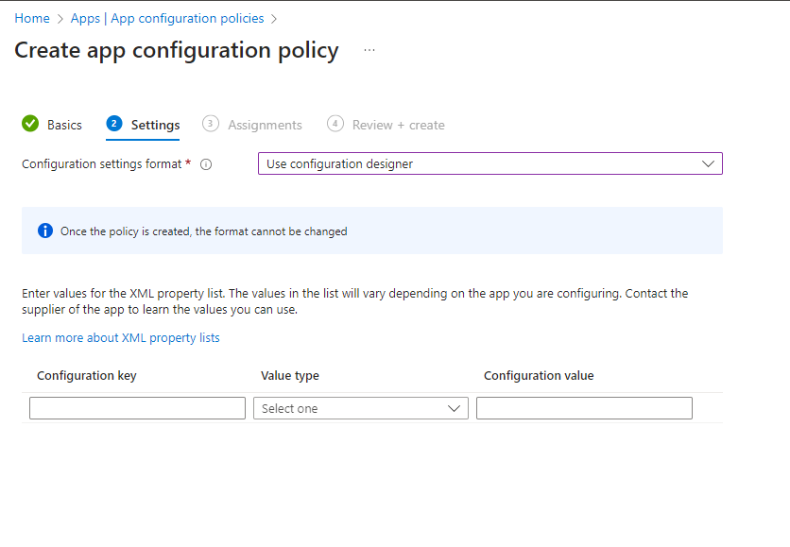Screen dimensions: 790x547
Task: Open the Configuration settings format dropdown
Action: click(x=490, y=163)
